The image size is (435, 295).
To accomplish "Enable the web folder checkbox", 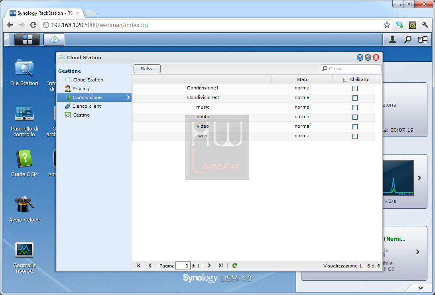I will 355,136.
